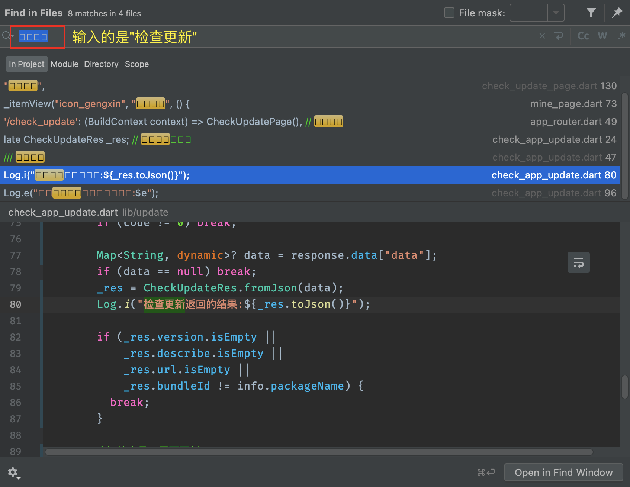Pin the Find in Files window
This screenshot has height=487, width=630.
click(x=617, y=13)
